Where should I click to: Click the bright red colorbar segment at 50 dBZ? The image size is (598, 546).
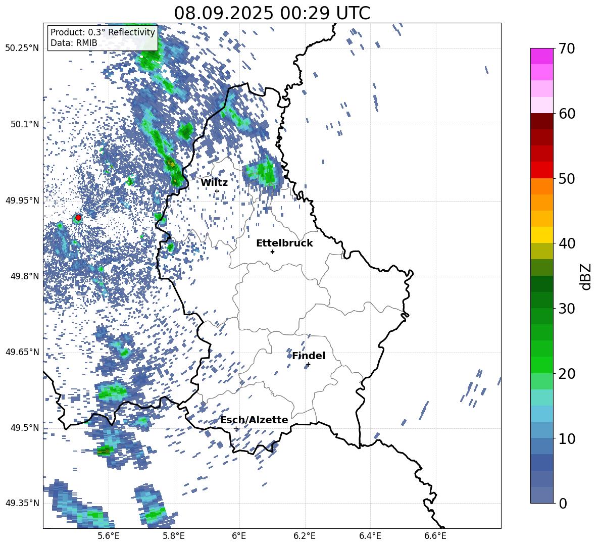[x=541, y=170]
